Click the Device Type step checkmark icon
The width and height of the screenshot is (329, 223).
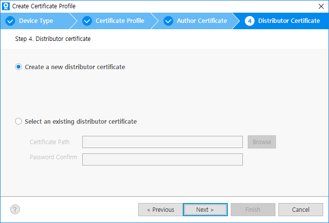pyautogui.click(x=10, y=21)
